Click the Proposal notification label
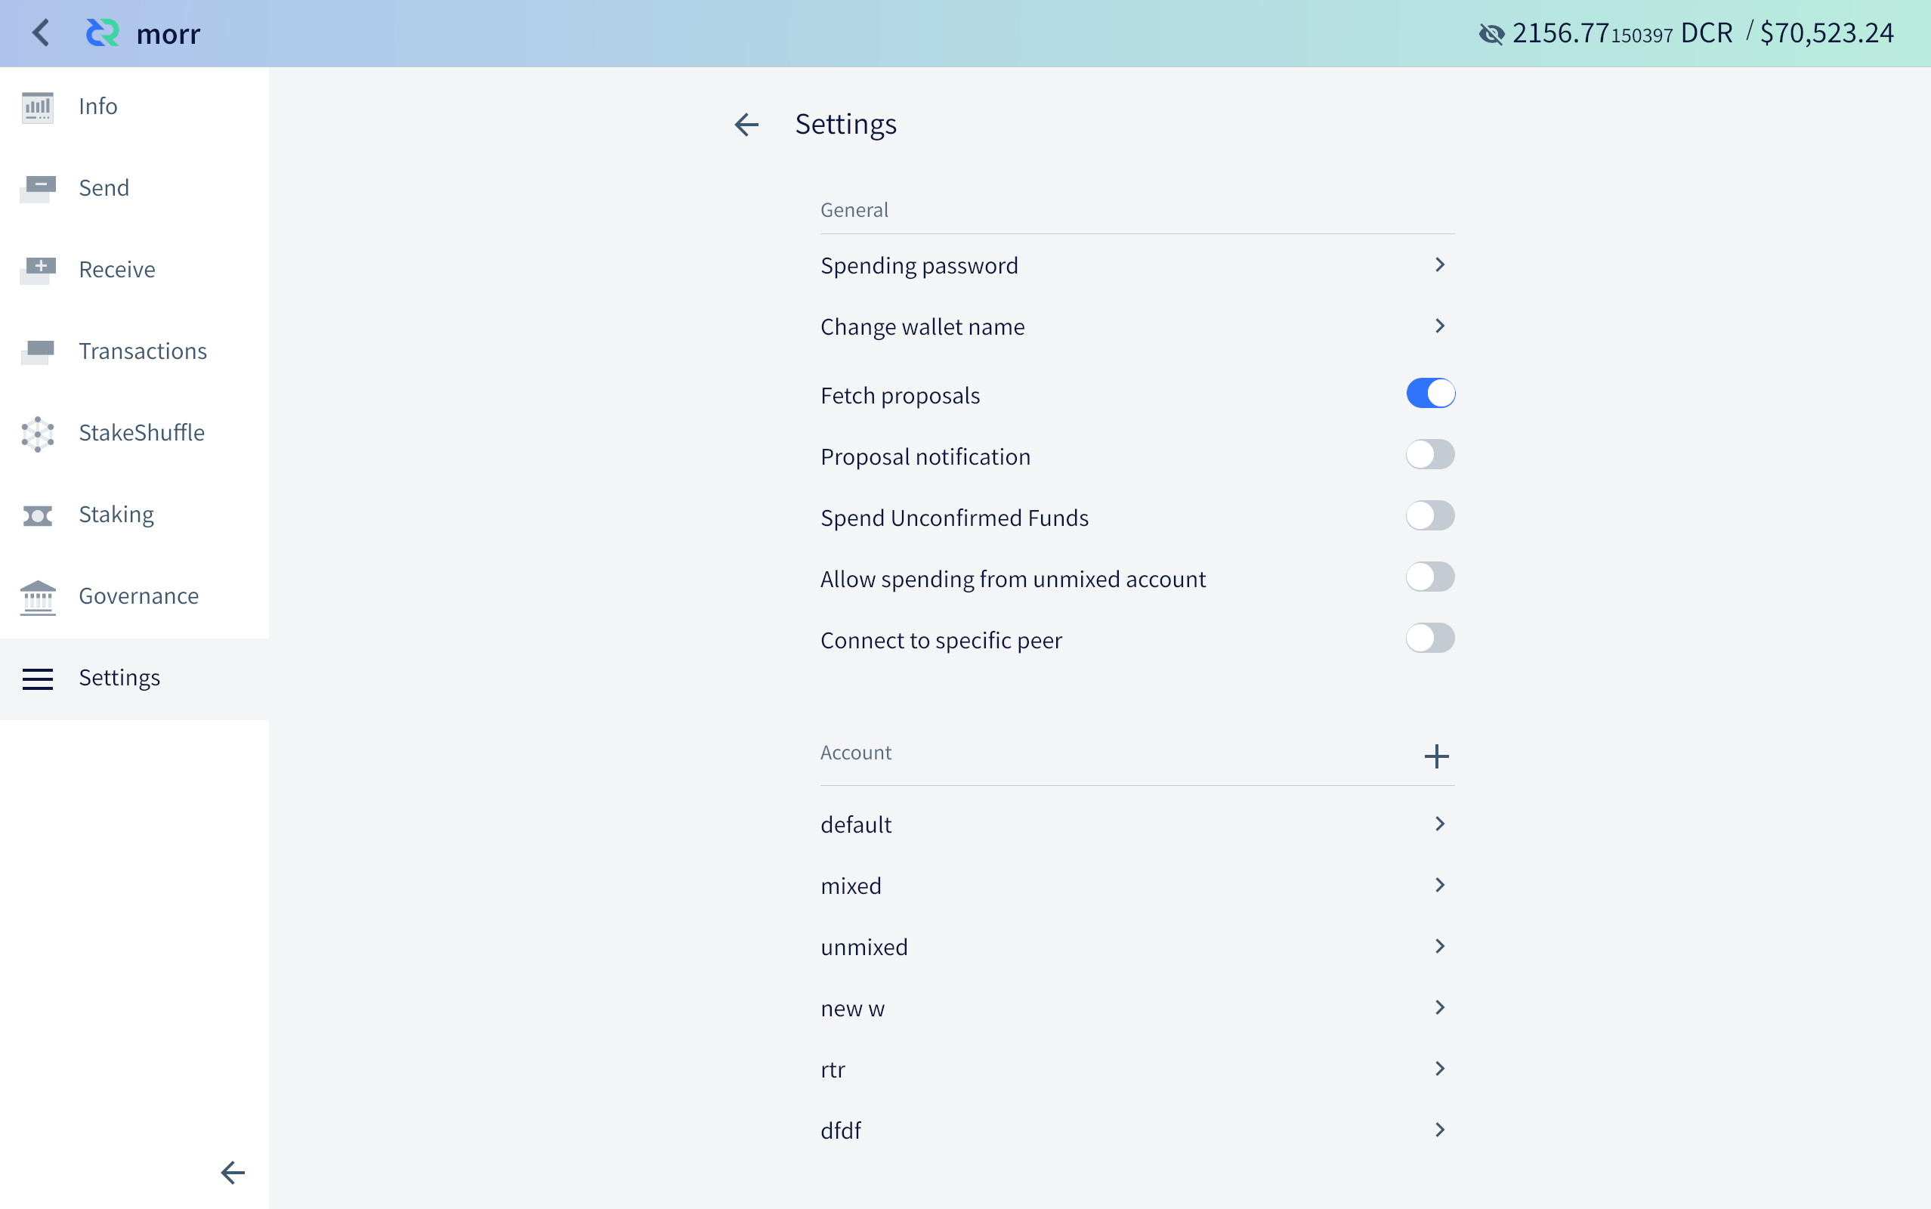 (925, 456)
